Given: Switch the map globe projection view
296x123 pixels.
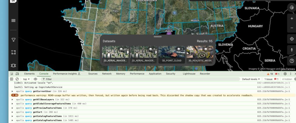Looking at the screenshot, I should [292, 7].
